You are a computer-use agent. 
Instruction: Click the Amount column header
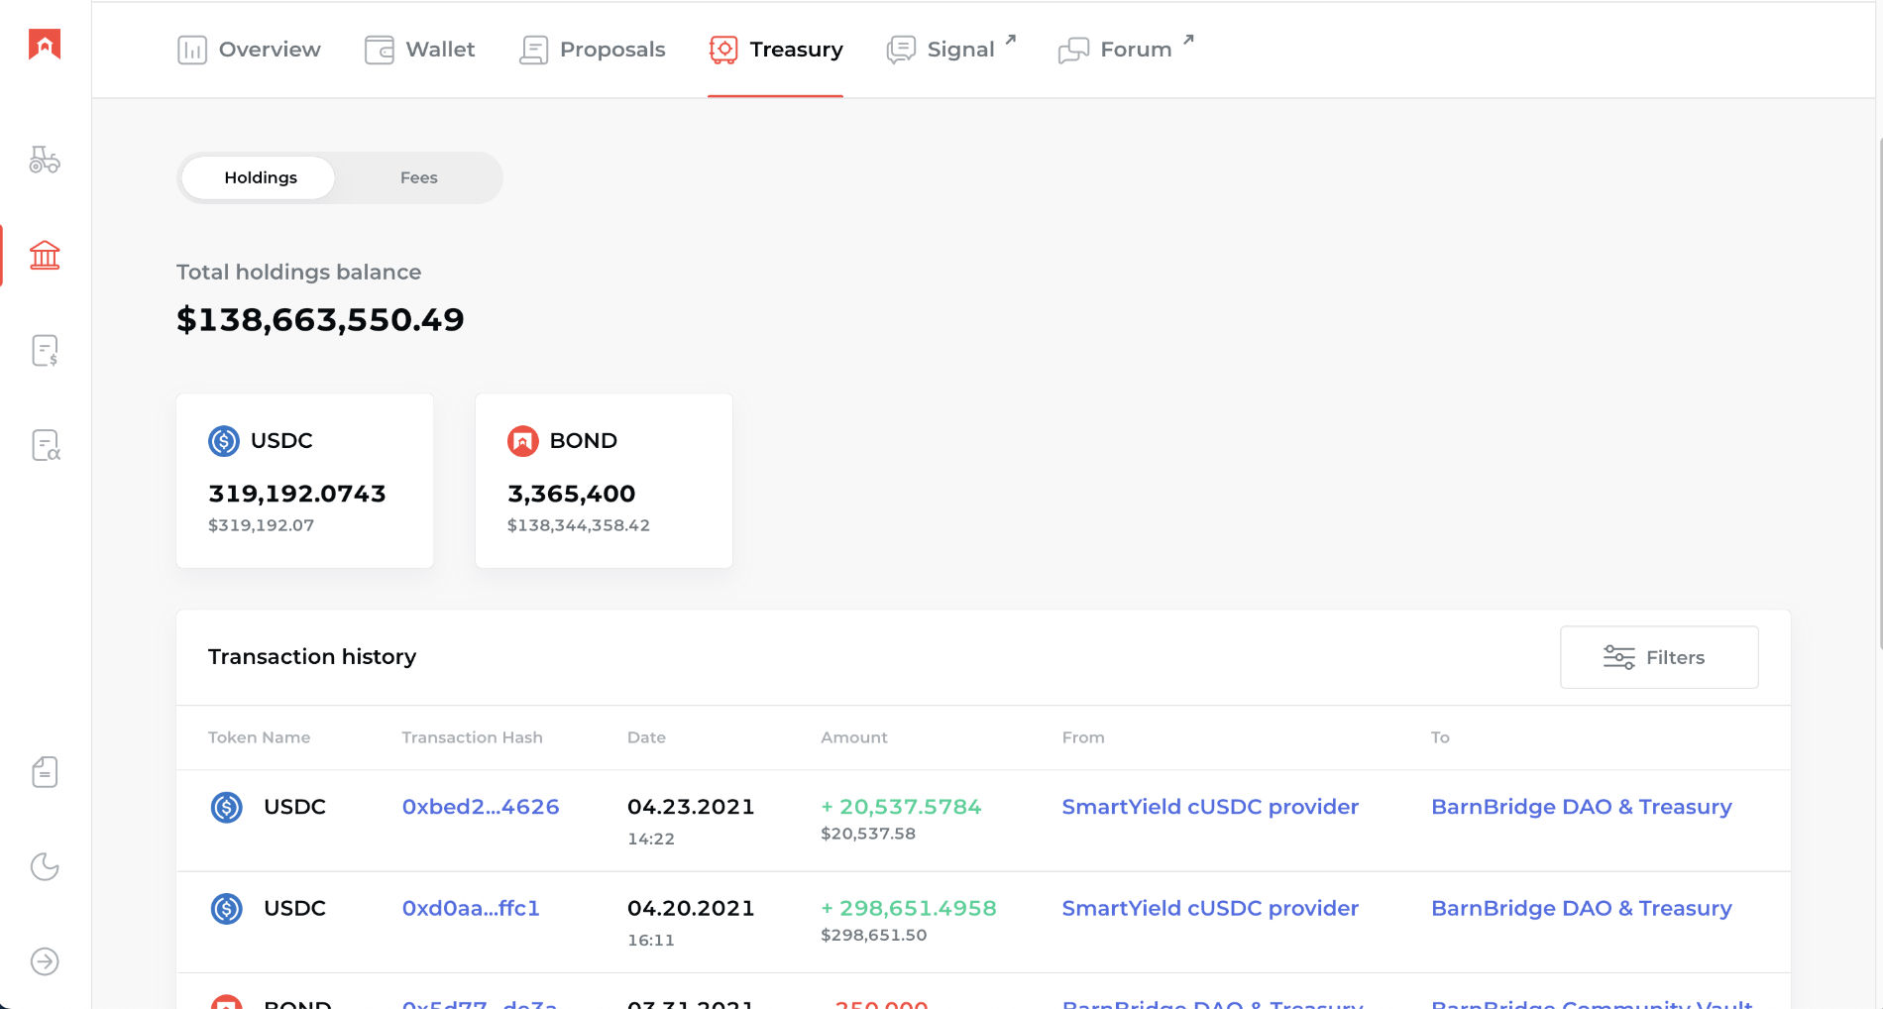(x=854, y=737)
